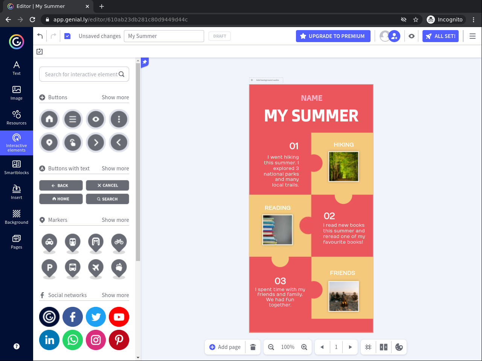The width and height of the screenshot is (482, 361).
Task: Go to the previous page arrow
Action: click(x=322, y=347)
